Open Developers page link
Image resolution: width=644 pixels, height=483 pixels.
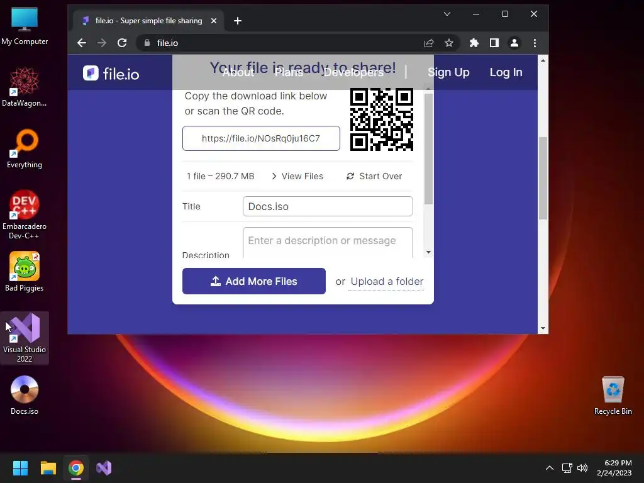pos(353,72)
